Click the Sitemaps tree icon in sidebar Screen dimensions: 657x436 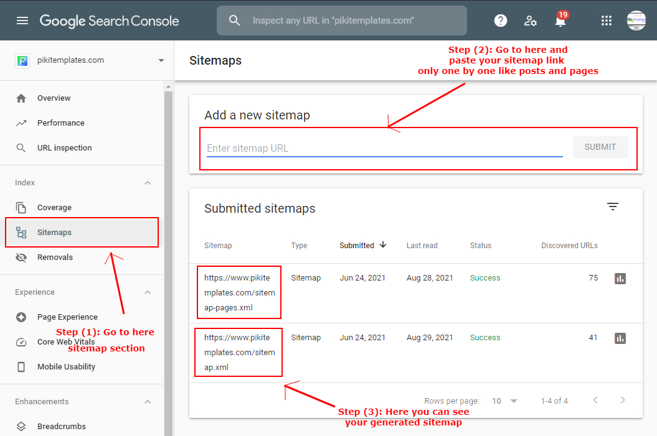point(21,232)
